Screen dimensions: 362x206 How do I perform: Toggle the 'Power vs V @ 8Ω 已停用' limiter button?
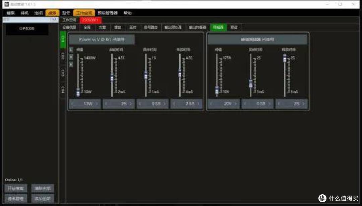click(x=102, y=40)
